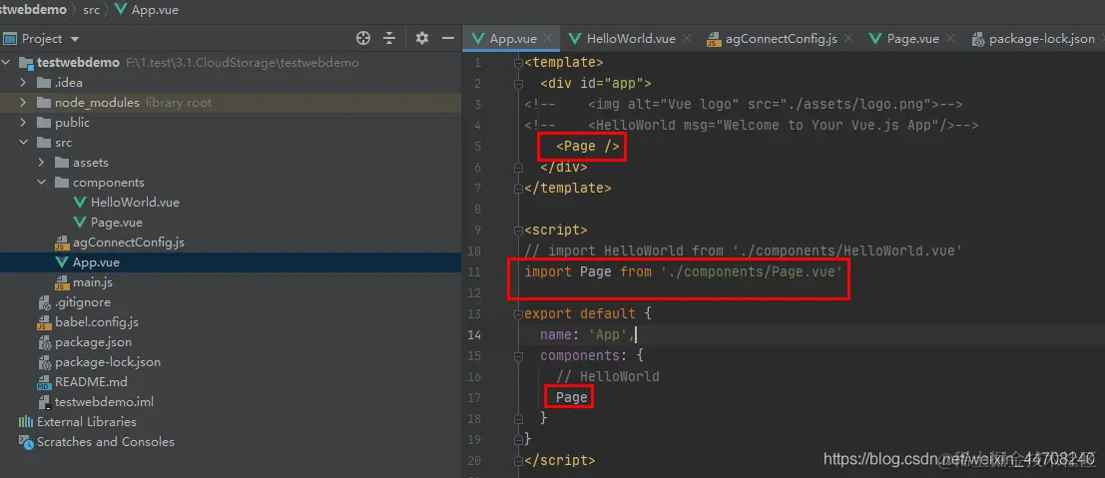1105x478 pixels.
Task: Select .gitignore file in tree
Action: (x=82, y=301)
